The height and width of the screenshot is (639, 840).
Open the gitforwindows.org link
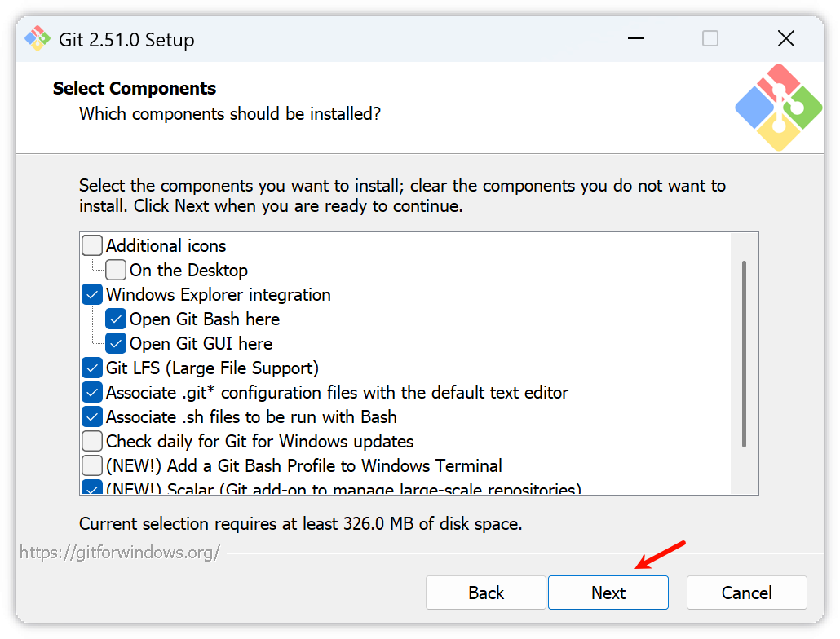[x=120, y=553]
